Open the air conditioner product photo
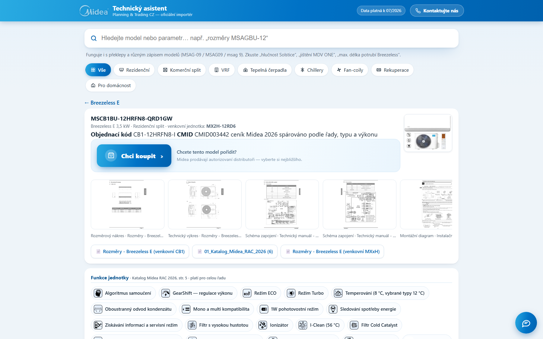The image size is (543, 339). 428,133
